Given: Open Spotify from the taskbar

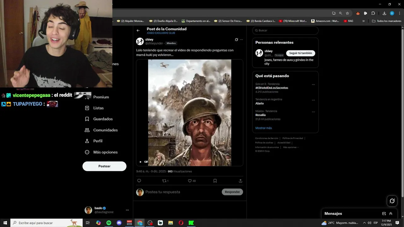Looking at the screenshot, I should (x=109, y=223).
